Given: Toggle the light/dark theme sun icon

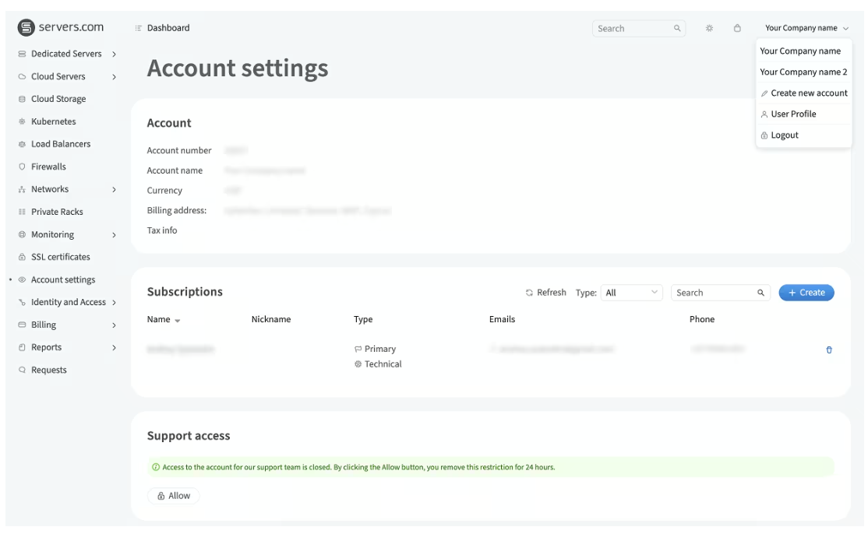Looking at the screenshot, I should click(x=710, y=29).
